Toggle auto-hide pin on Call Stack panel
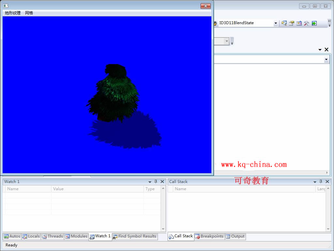 (x=321, y=182)
